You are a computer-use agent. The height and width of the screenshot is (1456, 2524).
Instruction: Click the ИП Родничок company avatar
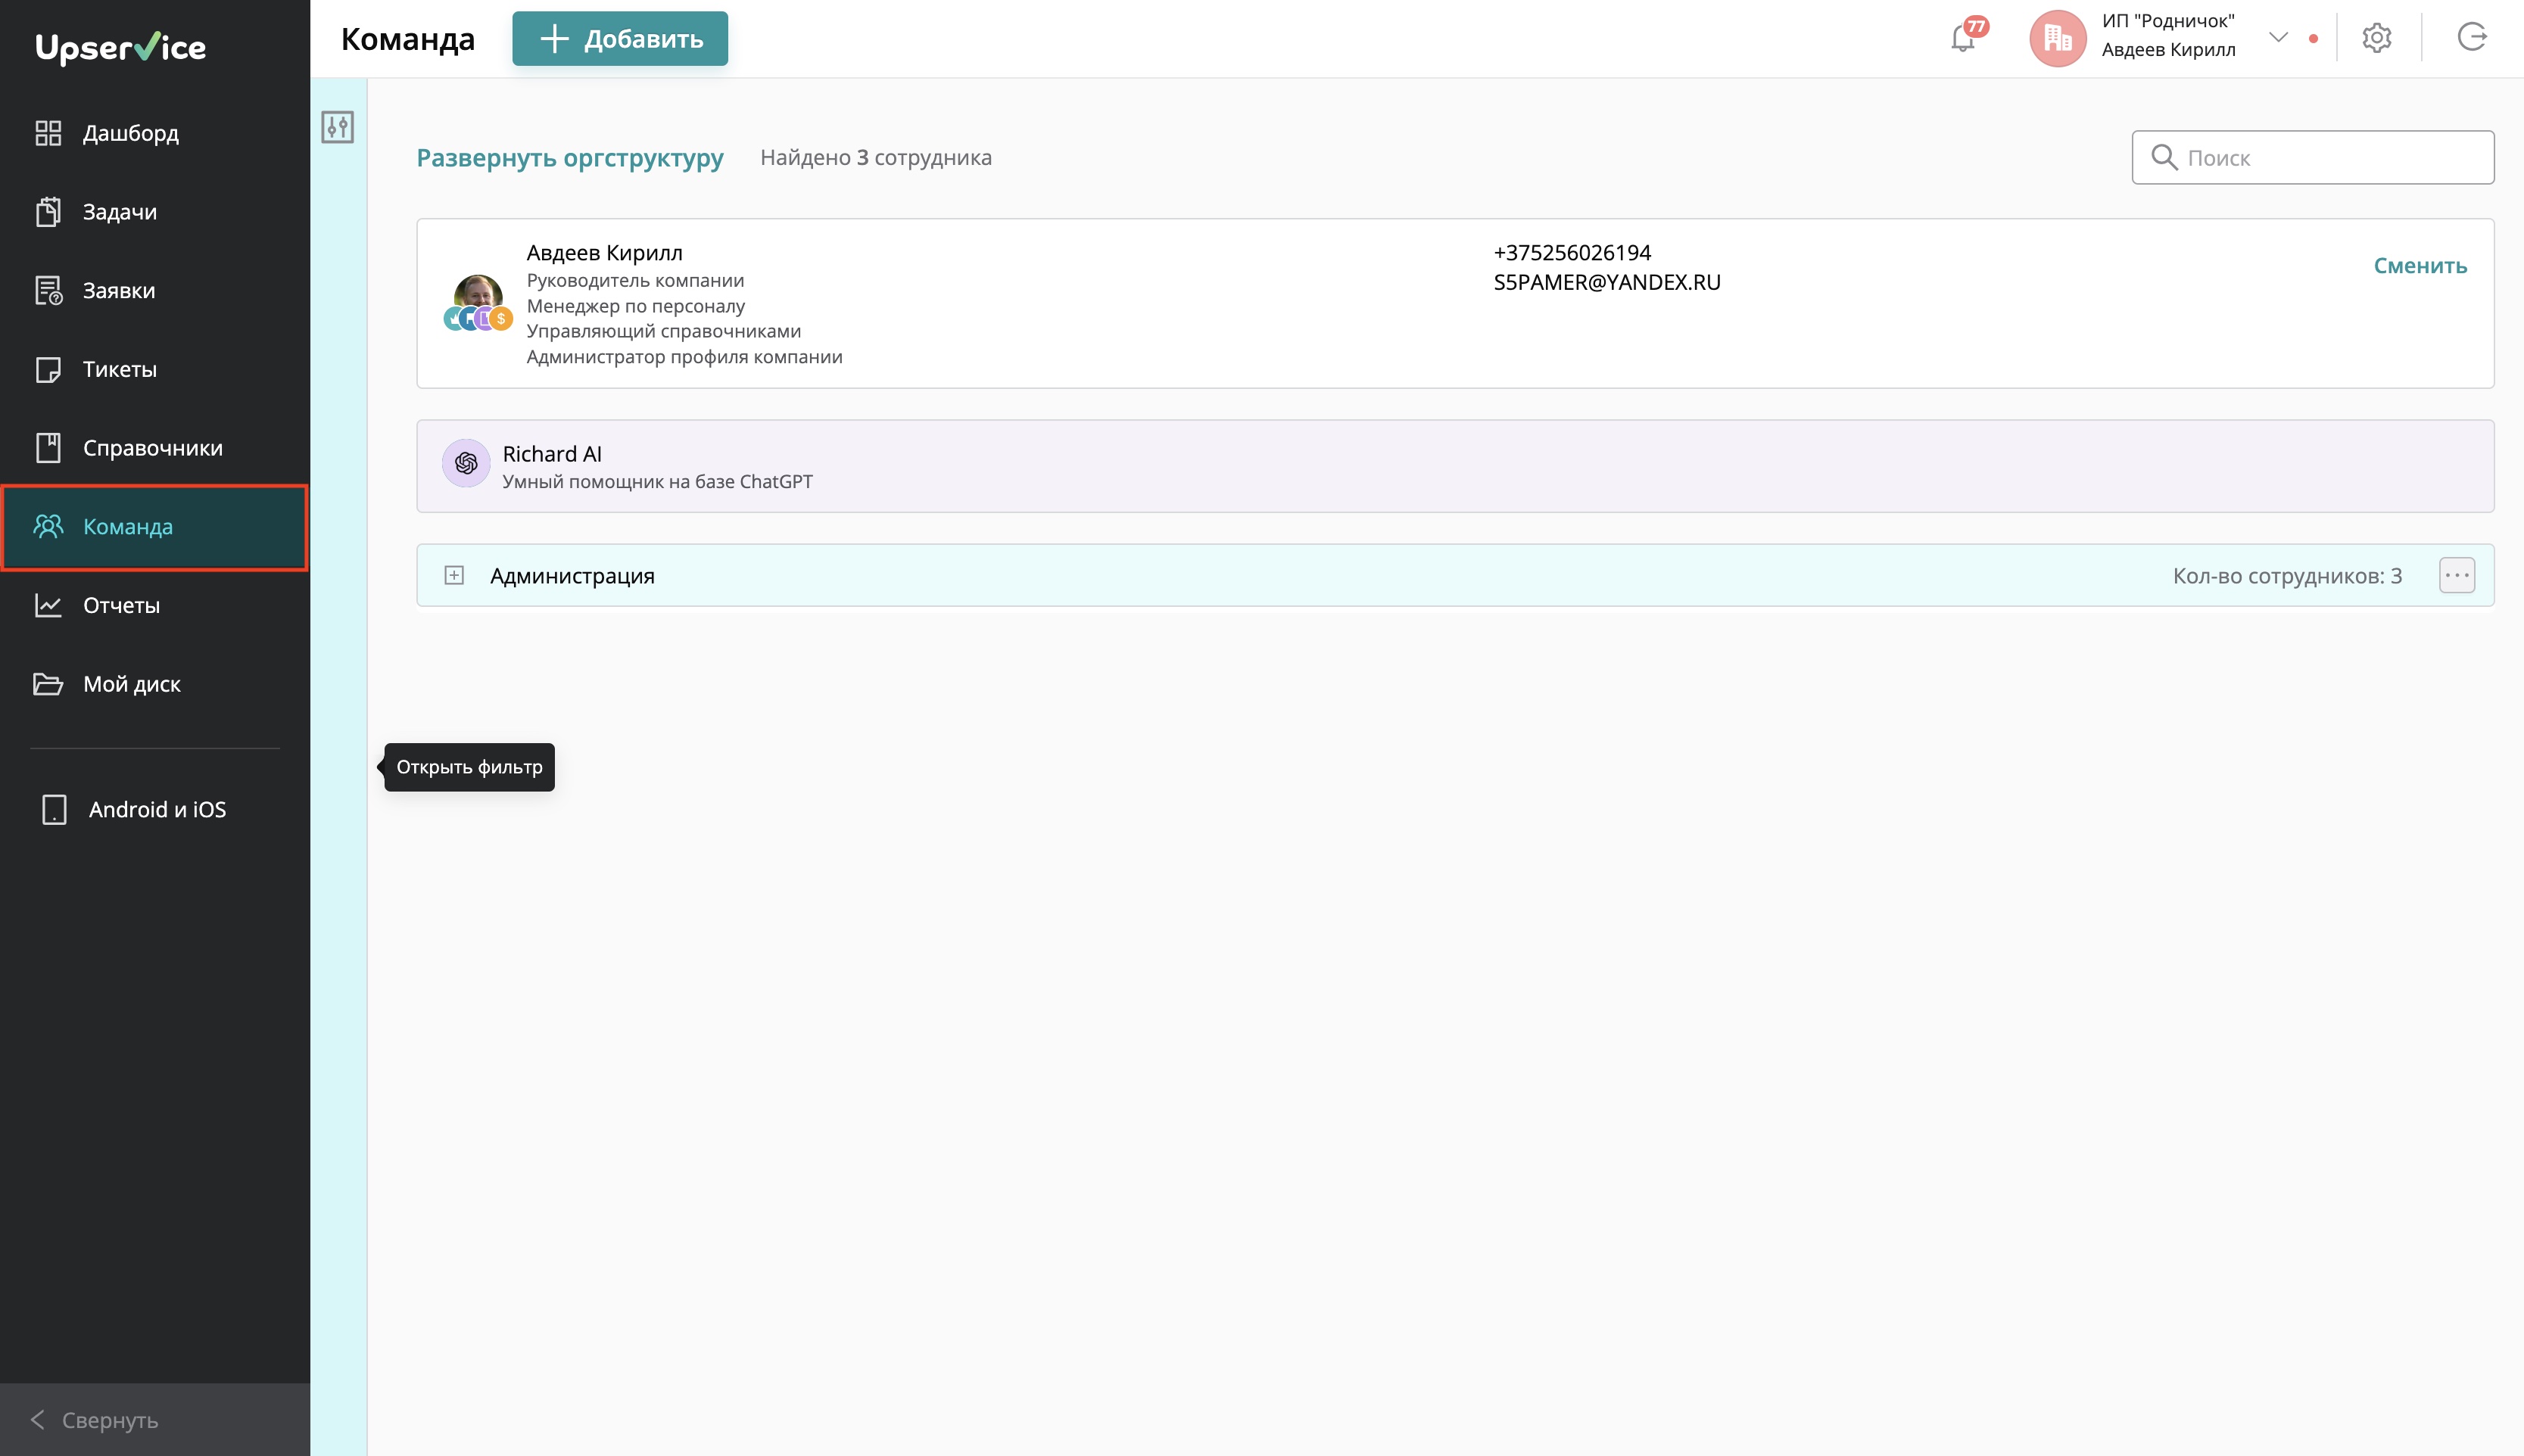pyautogui.click(x=2057, y=38)
